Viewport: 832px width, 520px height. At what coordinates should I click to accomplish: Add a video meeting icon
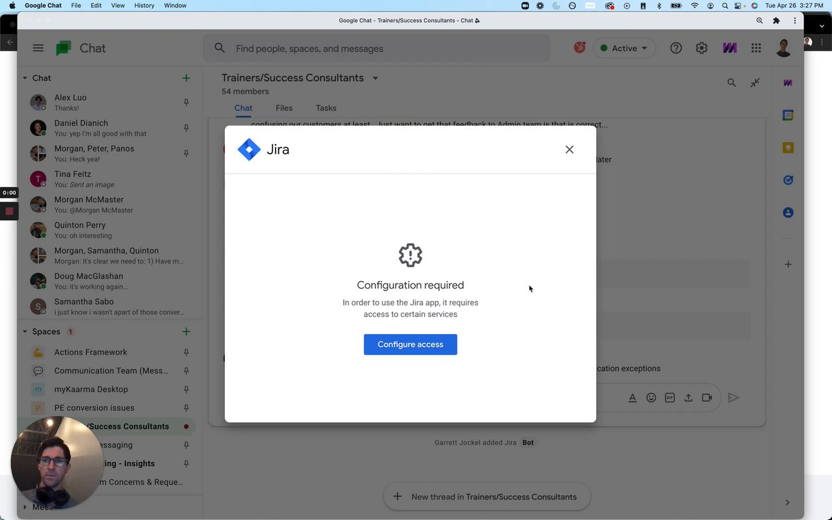(707, 398)
